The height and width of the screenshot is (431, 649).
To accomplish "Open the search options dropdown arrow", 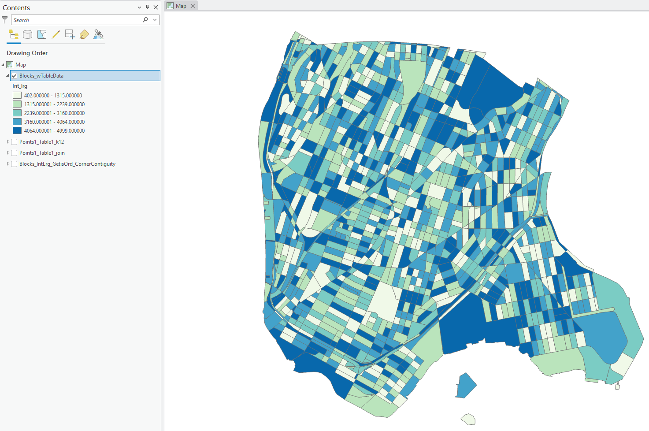I will click(x=155, y=20).
